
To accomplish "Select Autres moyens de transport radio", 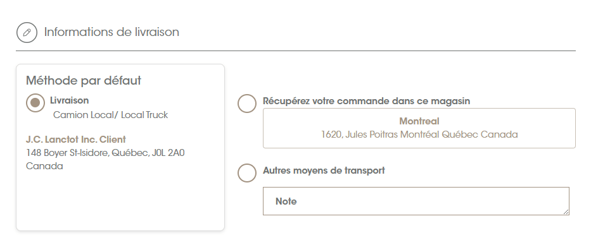I will (247, 172).
